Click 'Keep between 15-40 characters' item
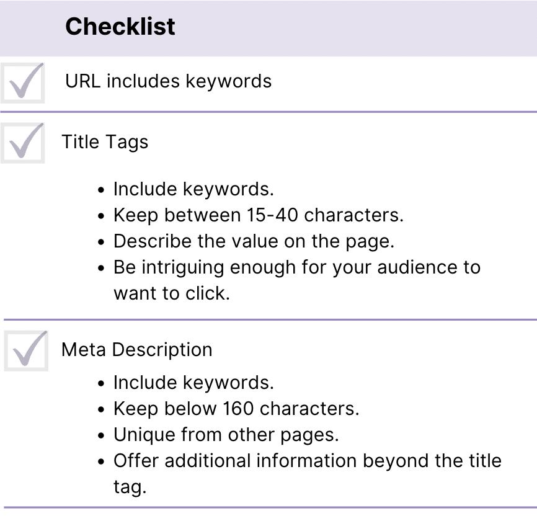This screenshot has width=537, height=526. coord(259,215)
